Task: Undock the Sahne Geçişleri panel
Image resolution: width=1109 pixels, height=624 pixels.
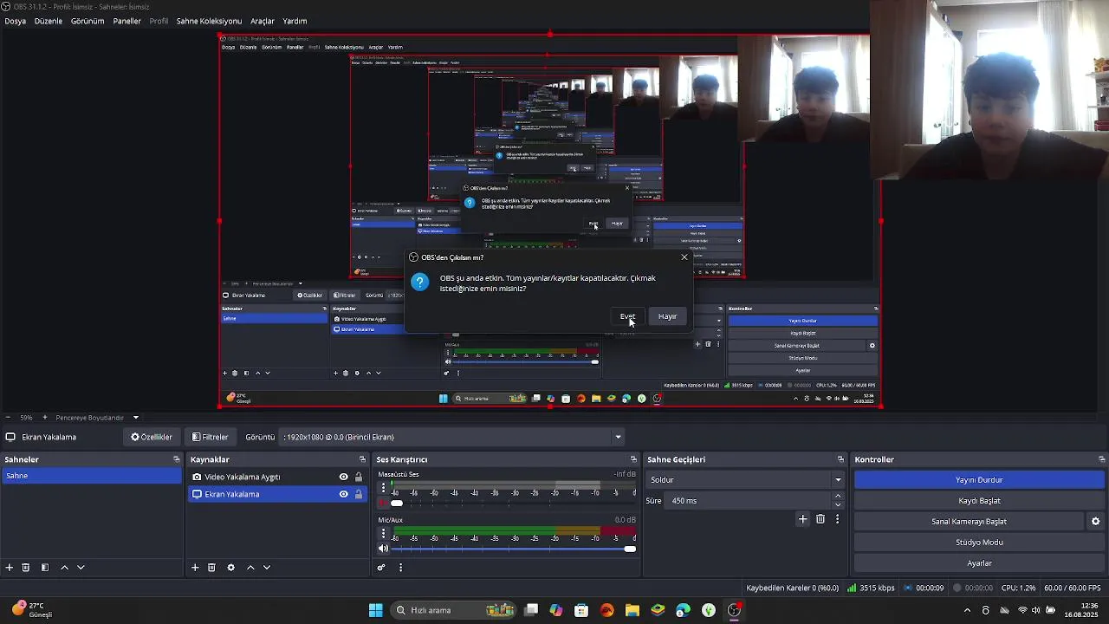Action: [840, 459]
